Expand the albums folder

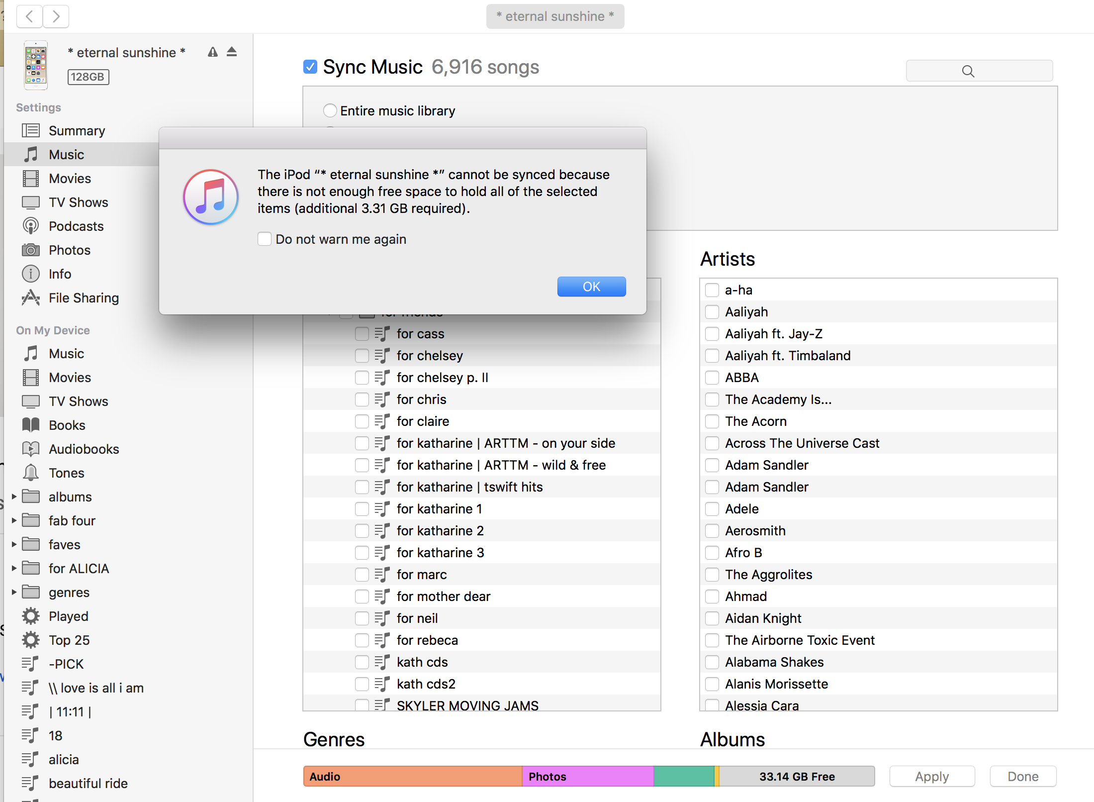click(x=14, y=497)
